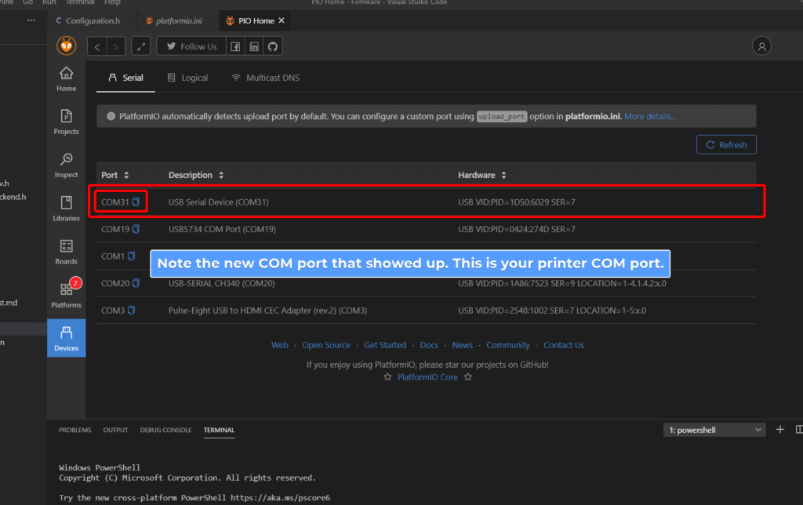This screenshot has height=505, width=803.
Task: Copy COM20 port name to clipboard
Action: click(x=136, y=283)
